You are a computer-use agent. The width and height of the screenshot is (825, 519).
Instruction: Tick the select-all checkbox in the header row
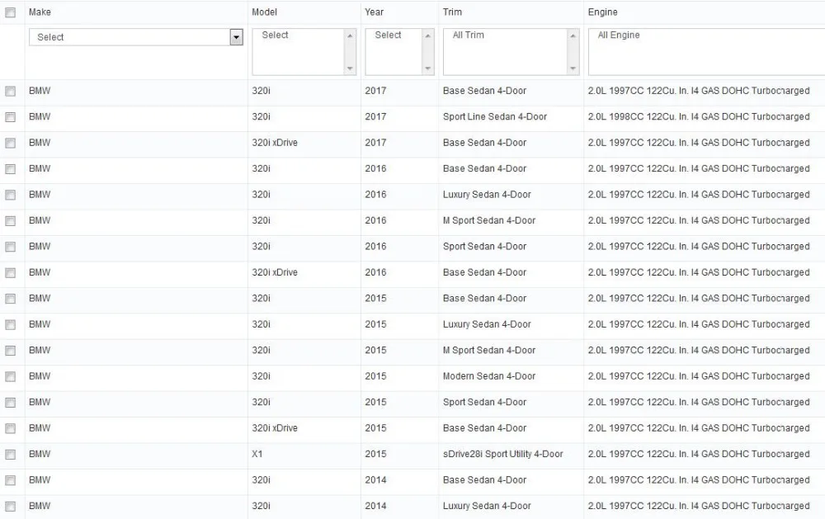pos(10,12)
